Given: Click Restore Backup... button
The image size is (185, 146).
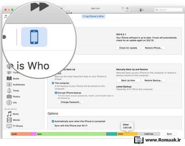Looking at the screenshot, I should tap(153, 81).
